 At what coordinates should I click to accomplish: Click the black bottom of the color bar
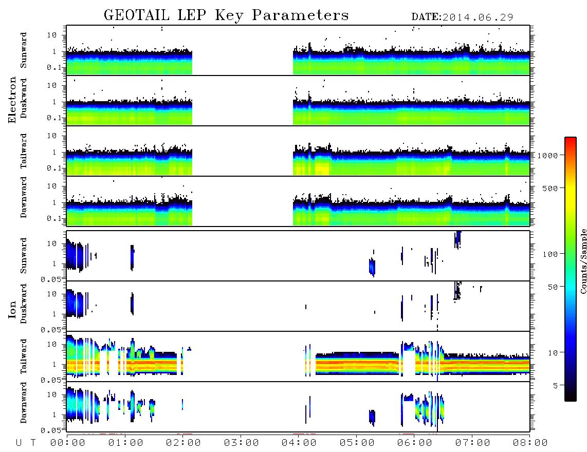click(571, 396)
